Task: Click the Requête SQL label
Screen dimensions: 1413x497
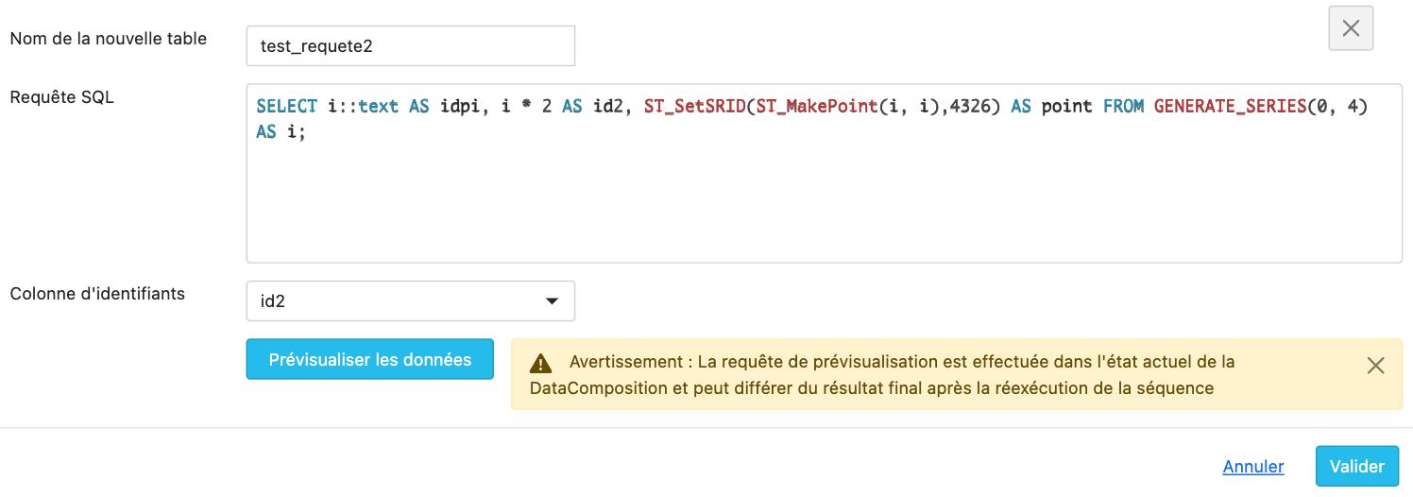Action: 62,96
